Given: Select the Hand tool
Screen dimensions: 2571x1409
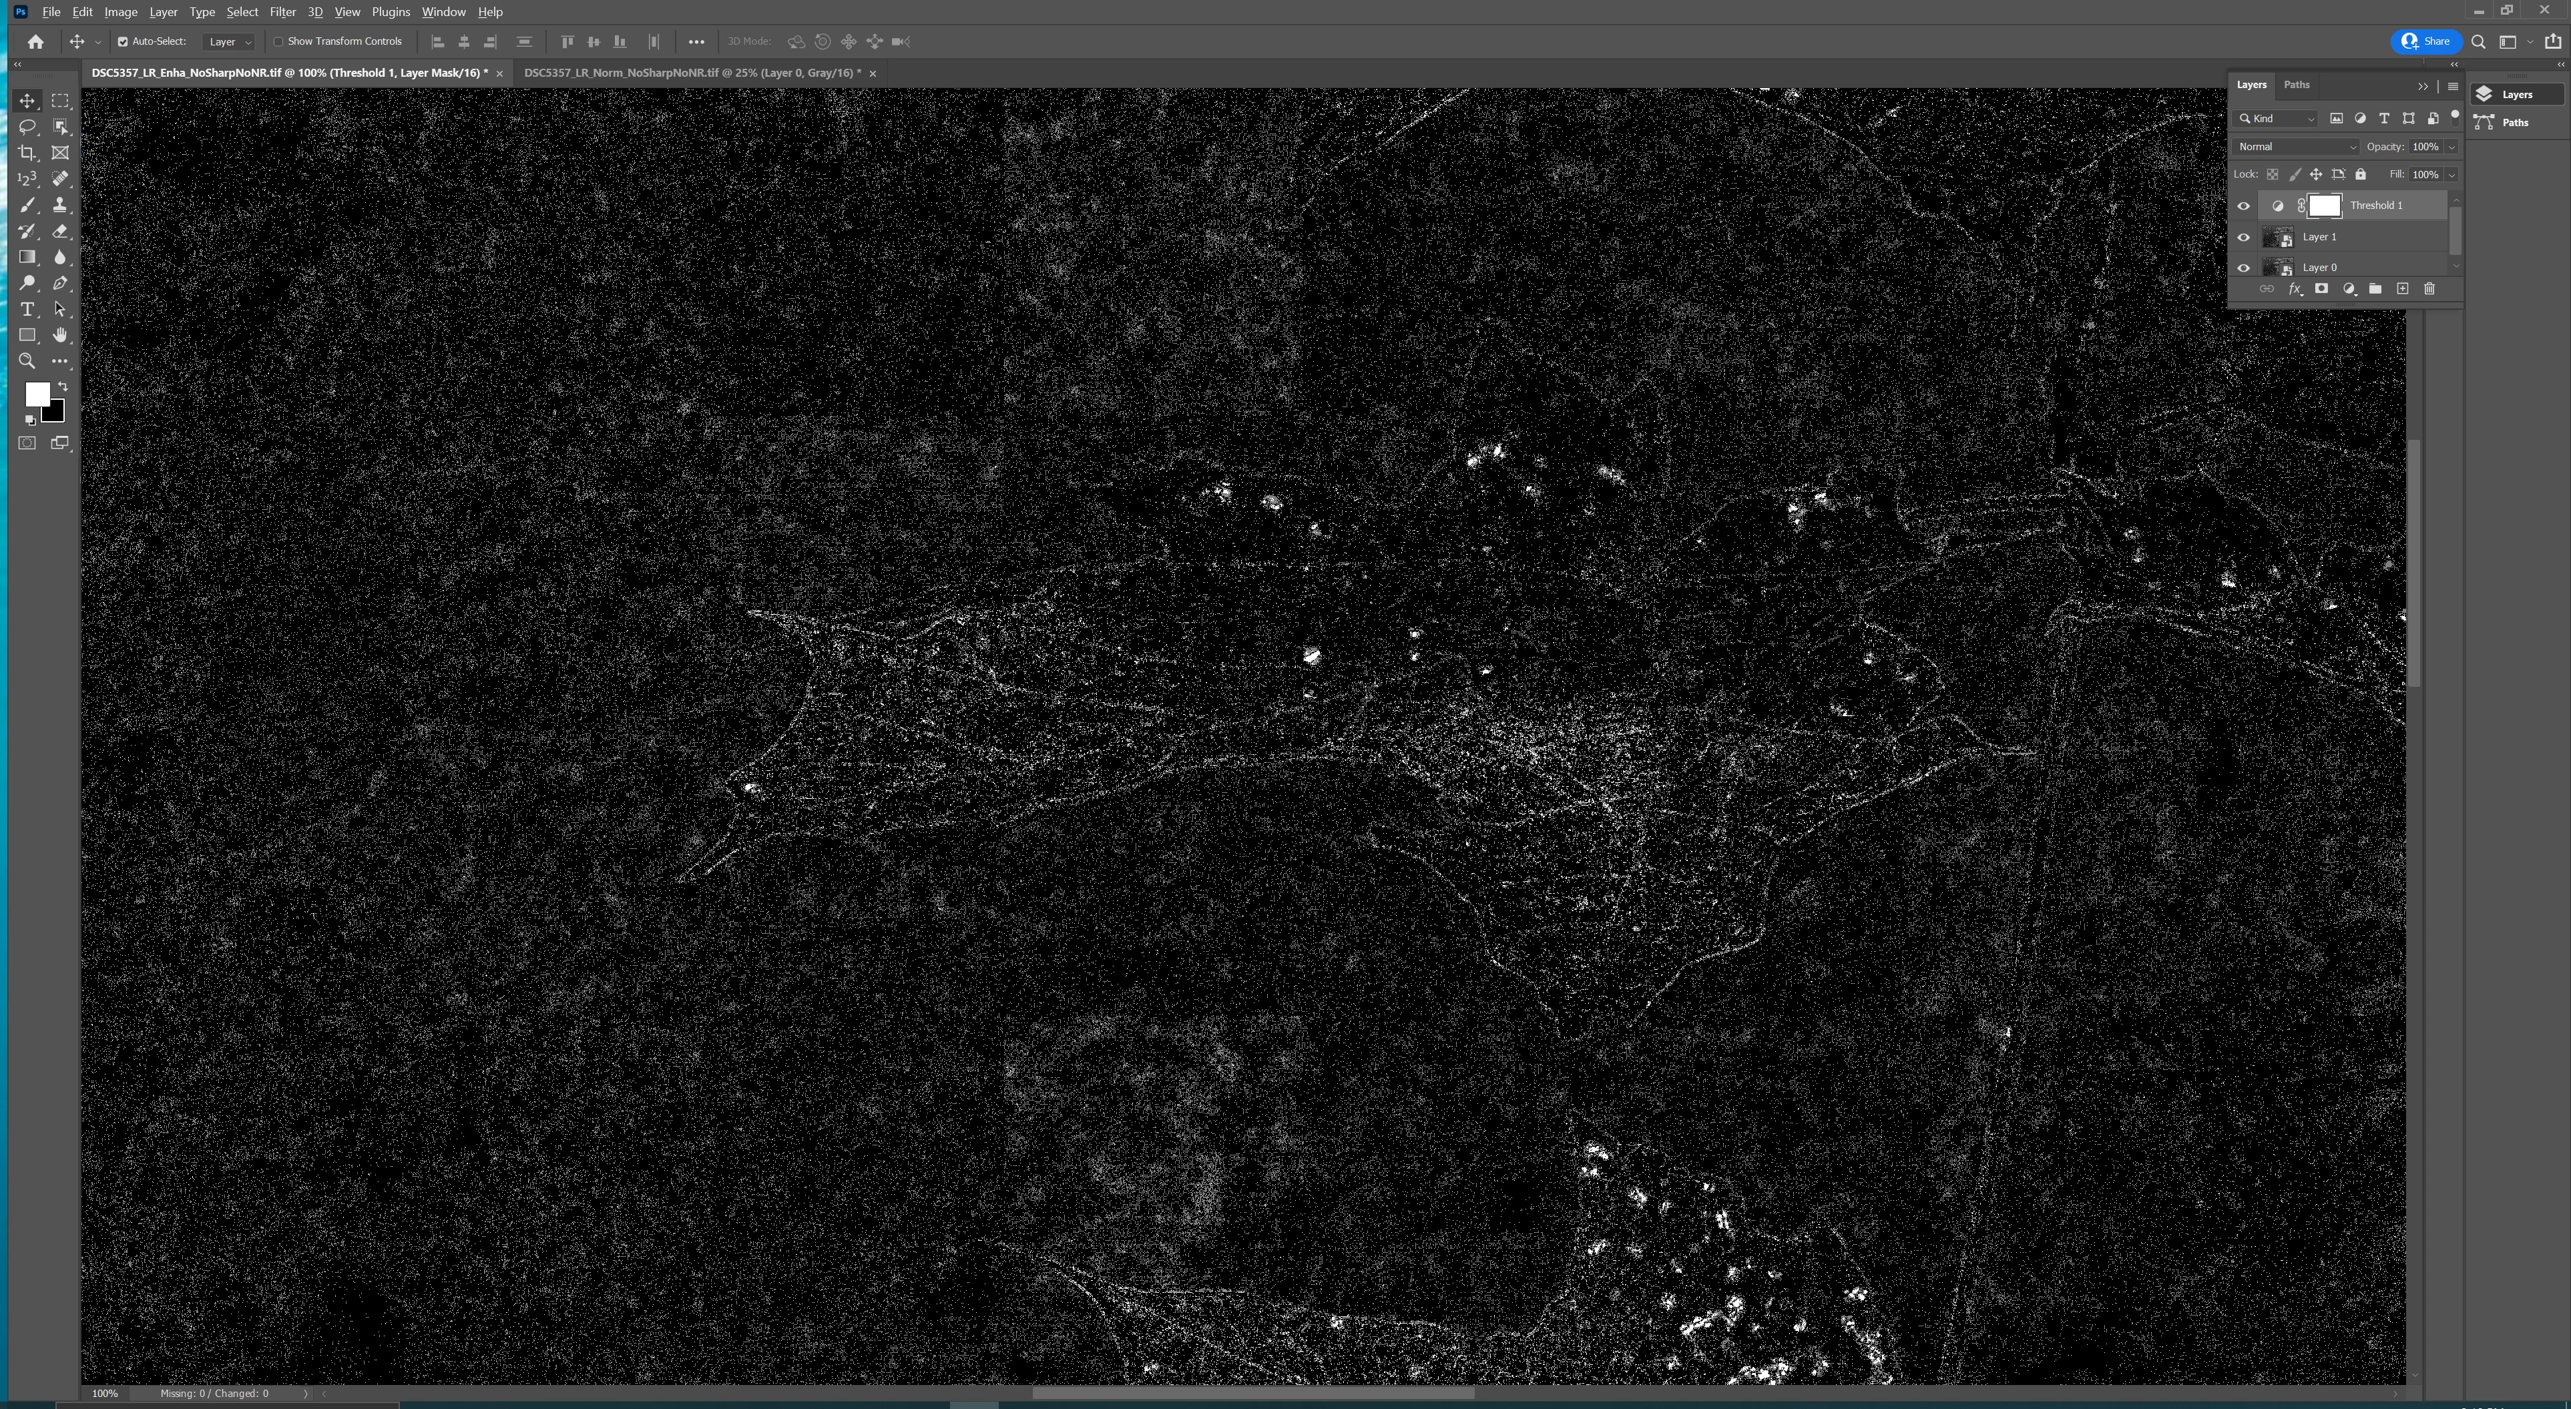Looking at the screenshot, I should (60, 335).
